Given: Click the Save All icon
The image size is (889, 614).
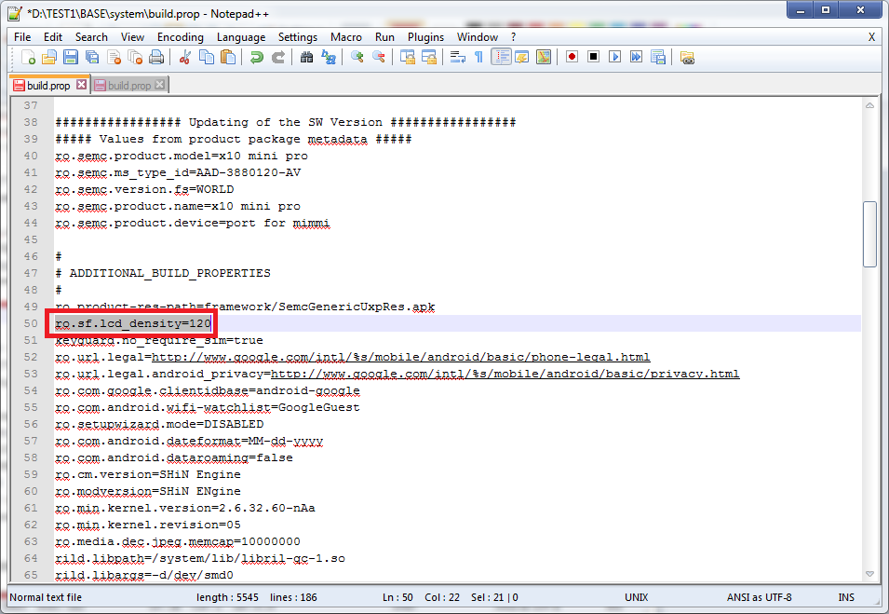Looking at the screenshot, I should [x=92, y=58].
